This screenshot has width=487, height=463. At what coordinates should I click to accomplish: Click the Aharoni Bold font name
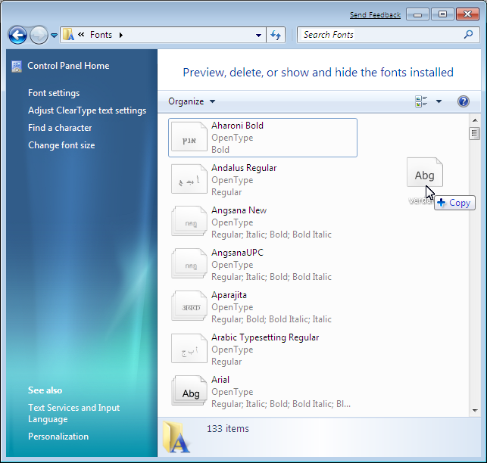pos(237,126)
